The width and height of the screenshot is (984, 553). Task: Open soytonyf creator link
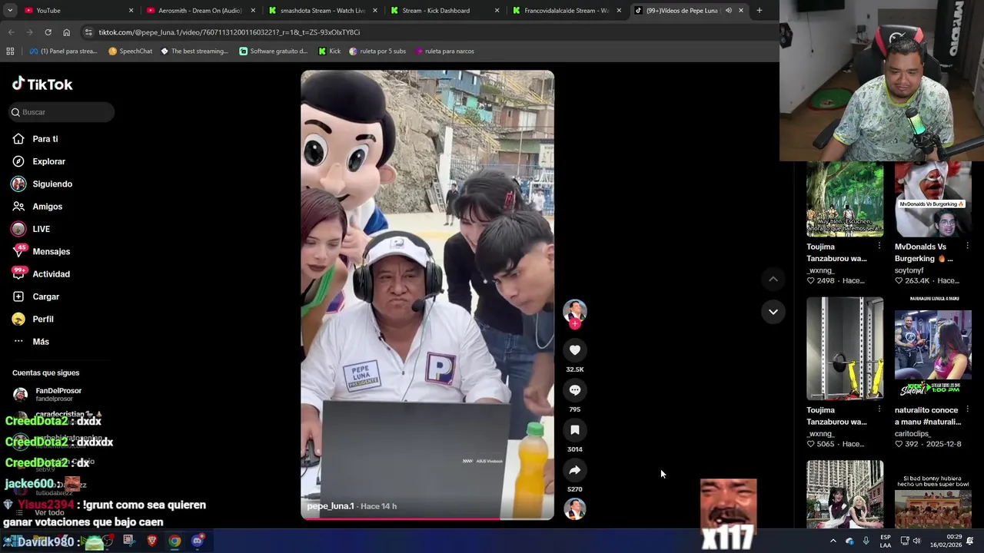tap(910, 270)
